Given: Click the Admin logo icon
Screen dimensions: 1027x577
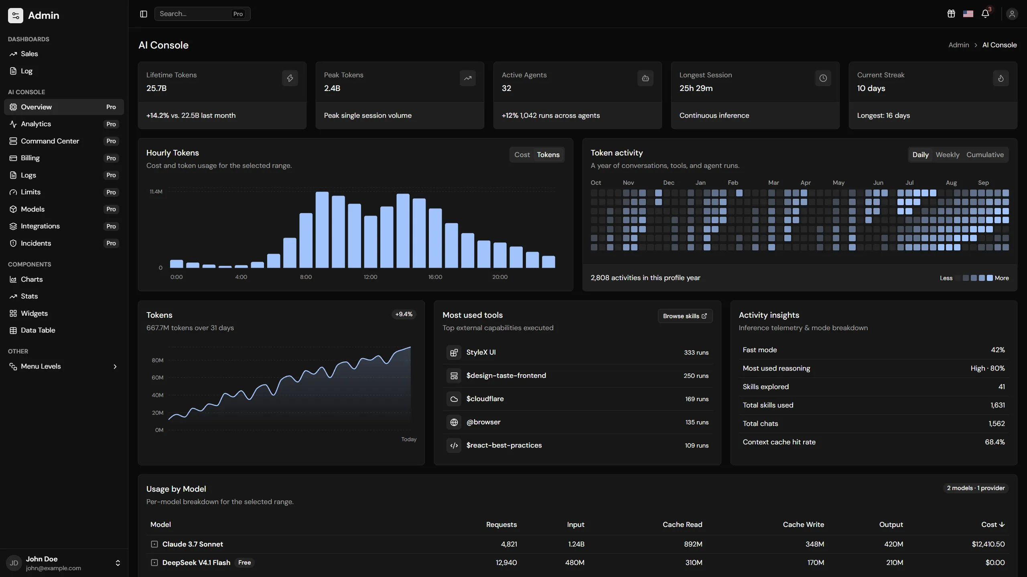Looking at the screenshot, I should click(16, 16).
